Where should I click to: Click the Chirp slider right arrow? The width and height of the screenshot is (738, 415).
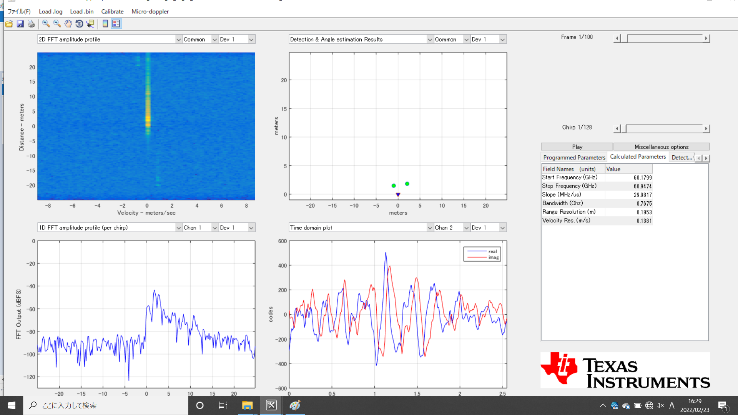point(706,128)
